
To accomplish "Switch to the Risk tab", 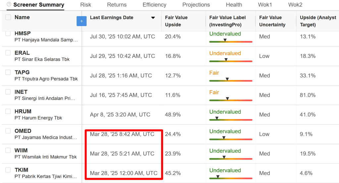I will click(x=86, y=5).
